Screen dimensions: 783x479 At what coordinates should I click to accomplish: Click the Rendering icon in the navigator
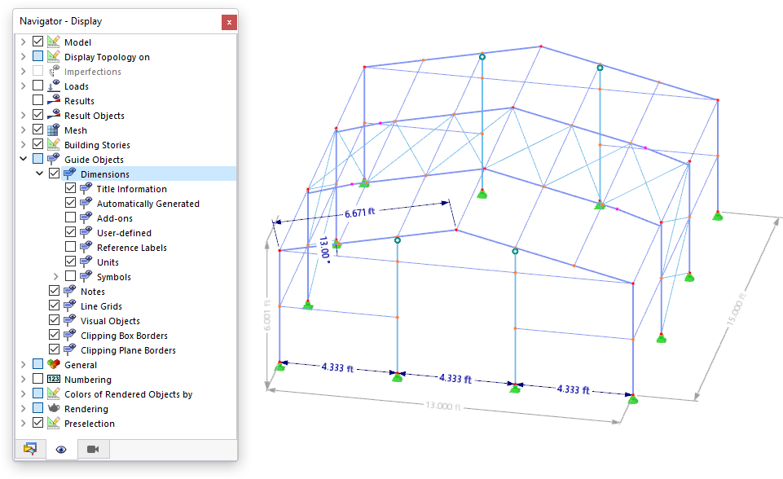point(54,408)
